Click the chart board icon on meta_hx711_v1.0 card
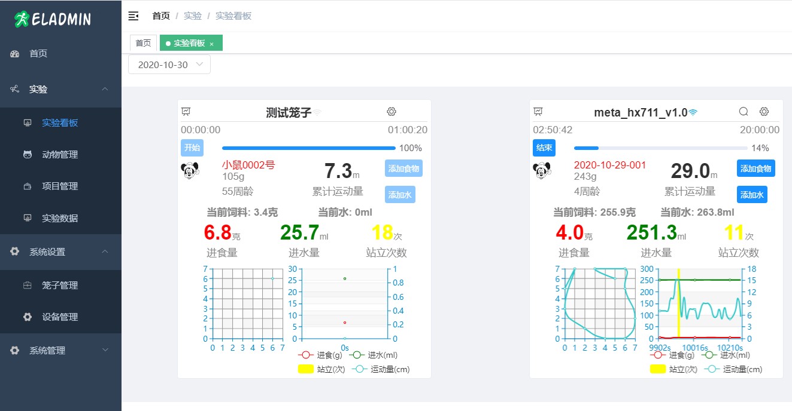Screen dimensions: 792x411 [538, 112]
